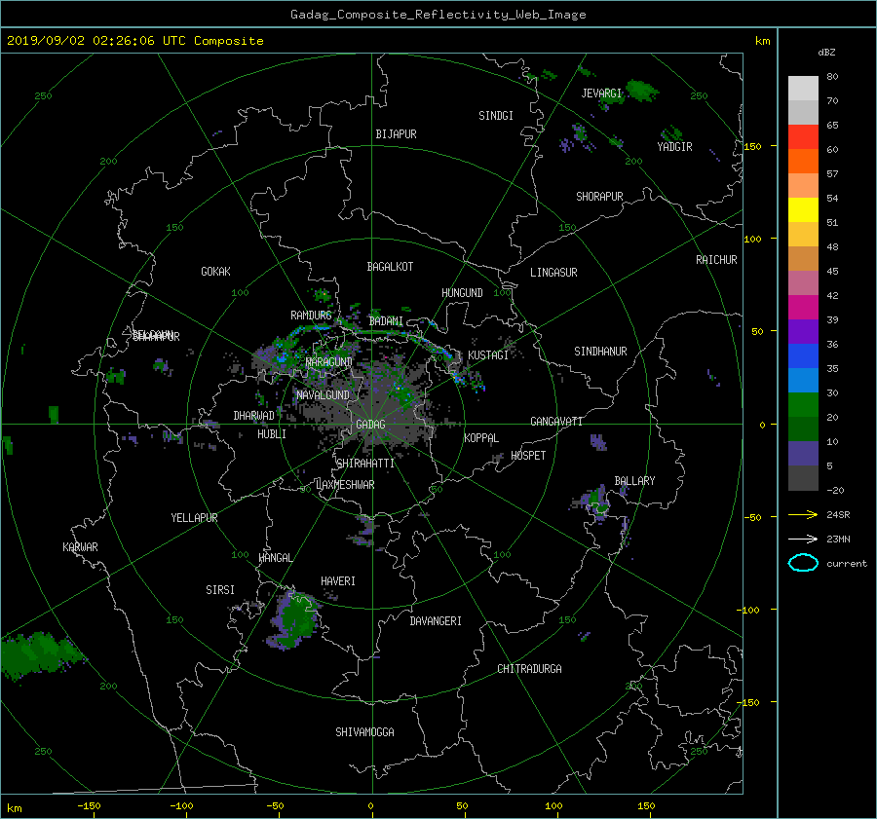Click the JEVARGI city label

pos(601,93)
